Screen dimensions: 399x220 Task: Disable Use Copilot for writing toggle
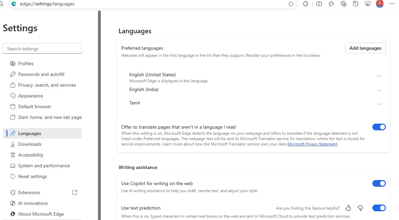(379, 183)
